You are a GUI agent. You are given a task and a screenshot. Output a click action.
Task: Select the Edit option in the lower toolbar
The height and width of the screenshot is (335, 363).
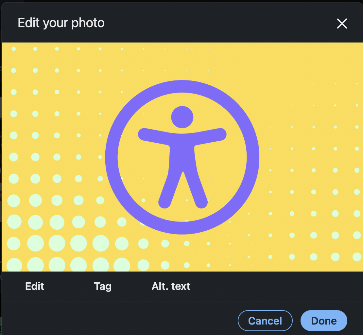click(34, 286)
